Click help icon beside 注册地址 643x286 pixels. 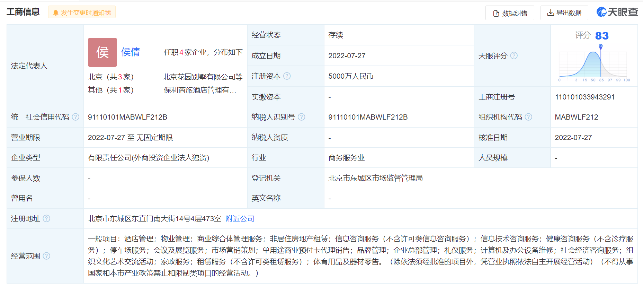[46, 218]
